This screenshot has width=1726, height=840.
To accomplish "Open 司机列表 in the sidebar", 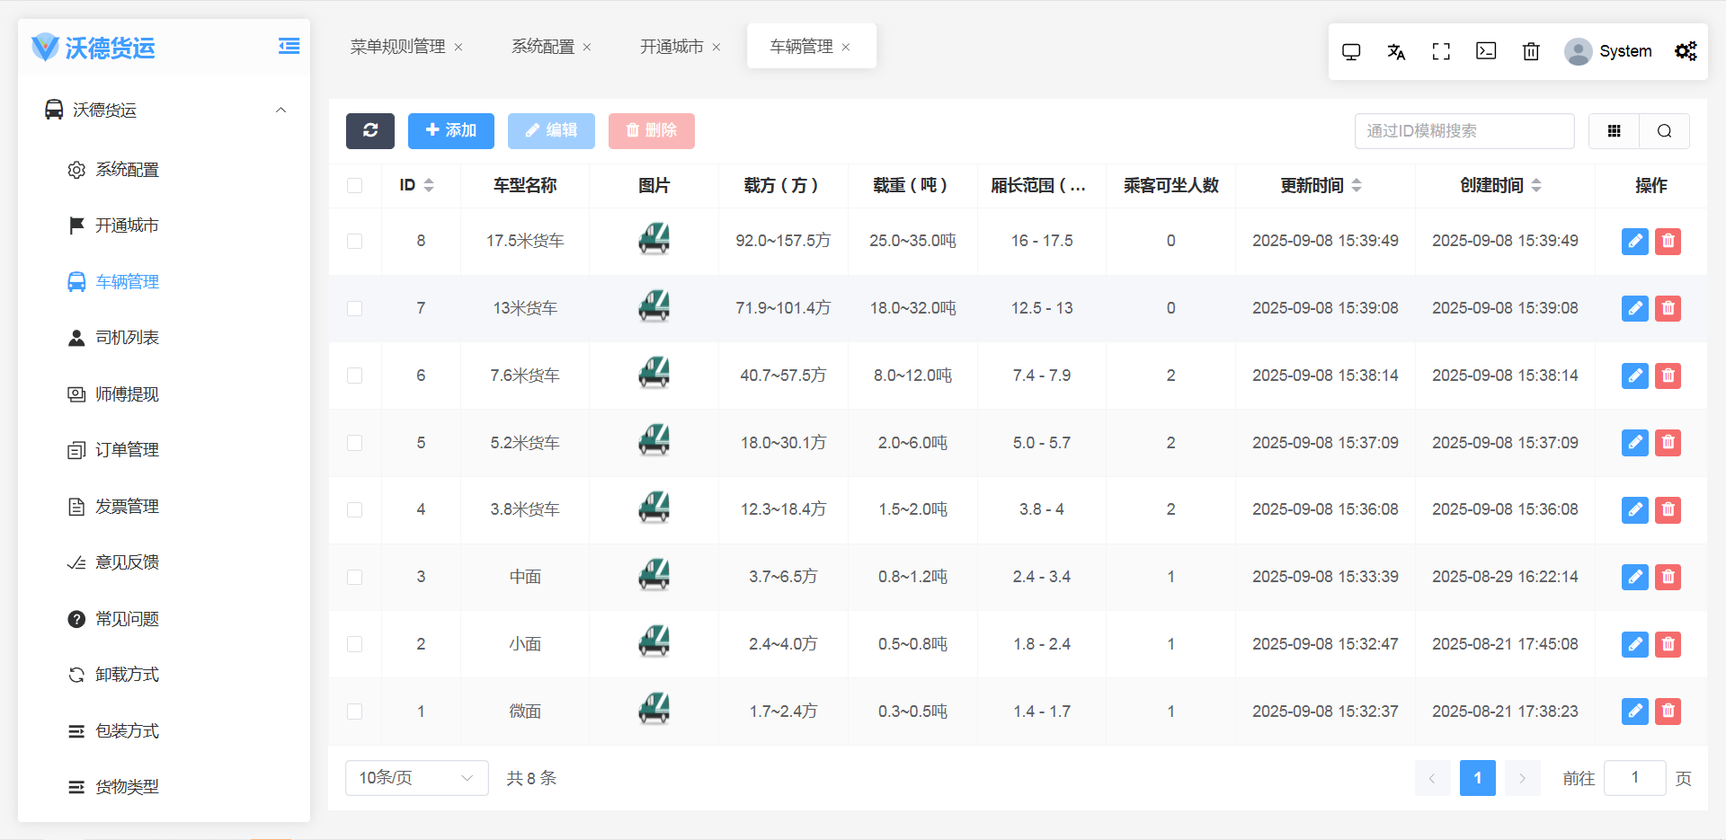I will [x=127, y=338].
